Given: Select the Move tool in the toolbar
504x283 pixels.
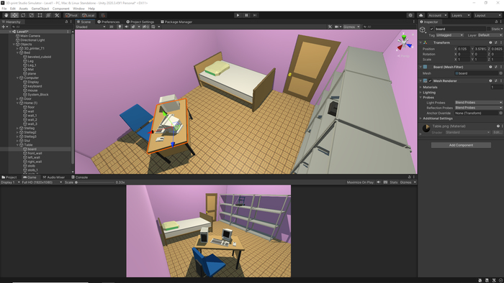Looking at the screenshot, I should pyautogui.click(x=14, y=15).
